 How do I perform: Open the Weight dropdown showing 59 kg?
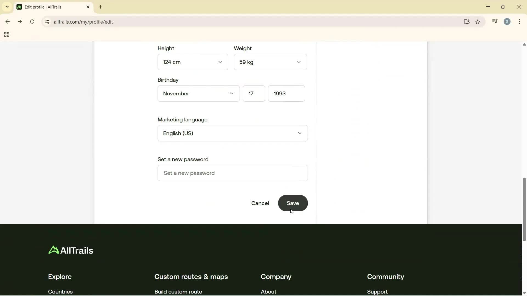pos(270,62)
